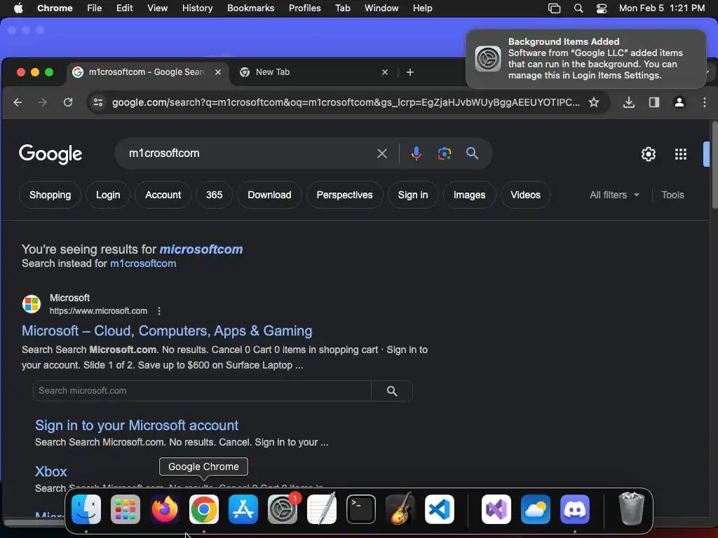Viewport: 718px width, 538px height.
Task: Open Weather app from the Dock
Action: 536,509
